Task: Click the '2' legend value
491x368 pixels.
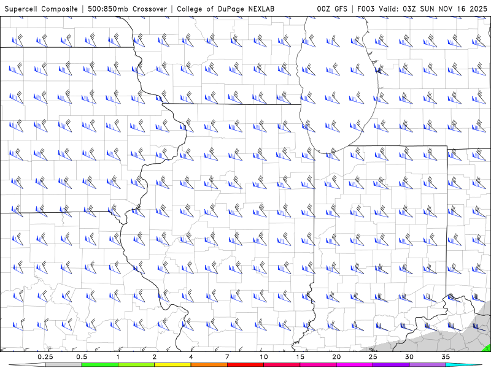Action: coord(155,357)
